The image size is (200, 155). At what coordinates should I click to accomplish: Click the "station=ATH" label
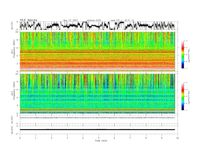point(94,20)
